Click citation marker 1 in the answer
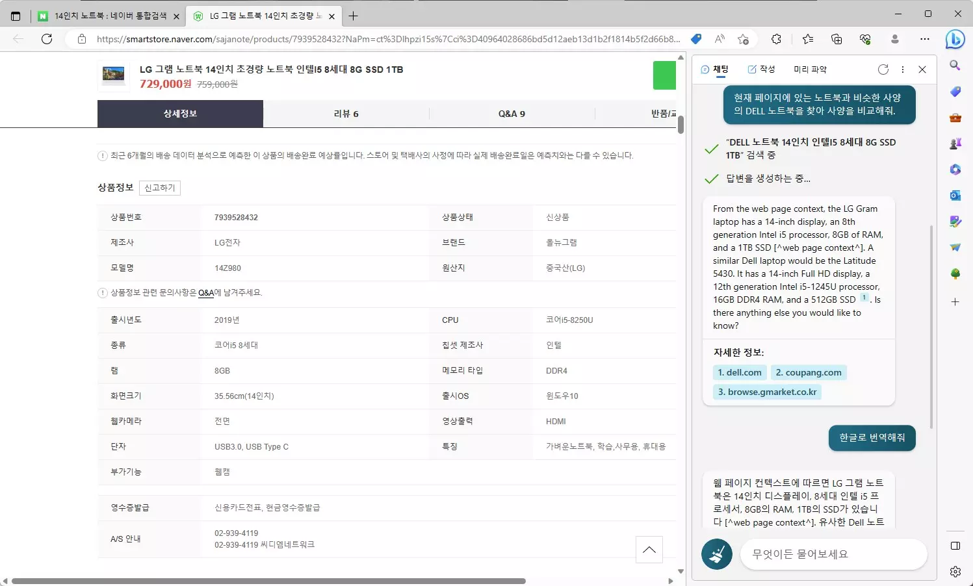 click(x=864, y=298)
